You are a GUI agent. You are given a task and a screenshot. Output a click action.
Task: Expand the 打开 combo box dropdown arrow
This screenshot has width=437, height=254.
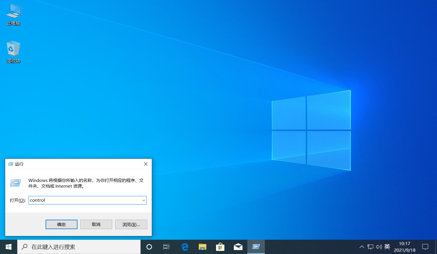(x=143, y=200)
